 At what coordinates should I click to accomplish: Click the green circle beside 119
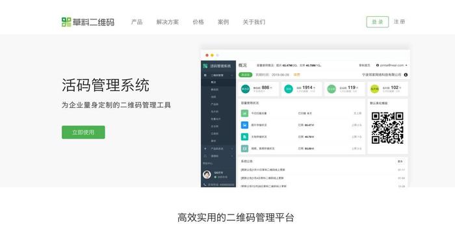[x=331, y=89]
